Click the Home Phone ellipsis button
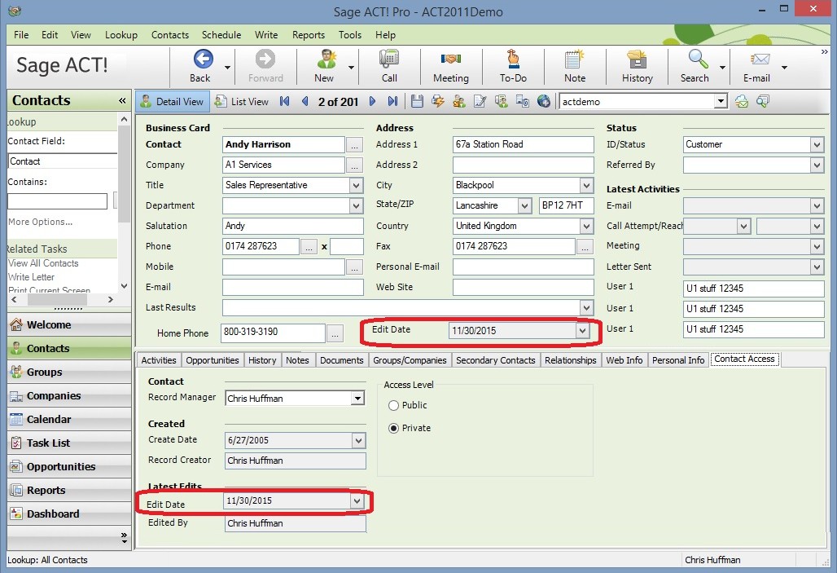The width and height of the screenshot is (837, 573). click(335, 333)
